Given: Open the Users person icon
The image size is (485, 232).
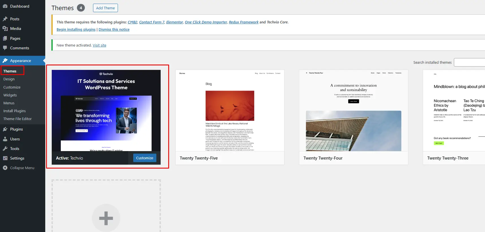Looking at the screenshot, I should [5, 139].
